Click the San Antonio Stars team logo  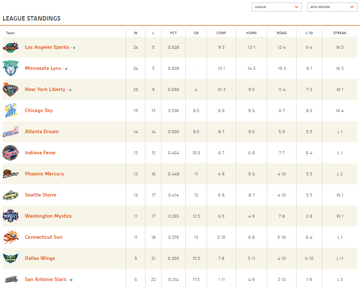tap(11, 279)
